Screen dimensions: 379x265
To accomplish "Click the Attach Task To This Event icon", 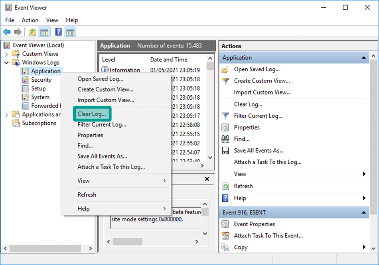I will point(225,236).
